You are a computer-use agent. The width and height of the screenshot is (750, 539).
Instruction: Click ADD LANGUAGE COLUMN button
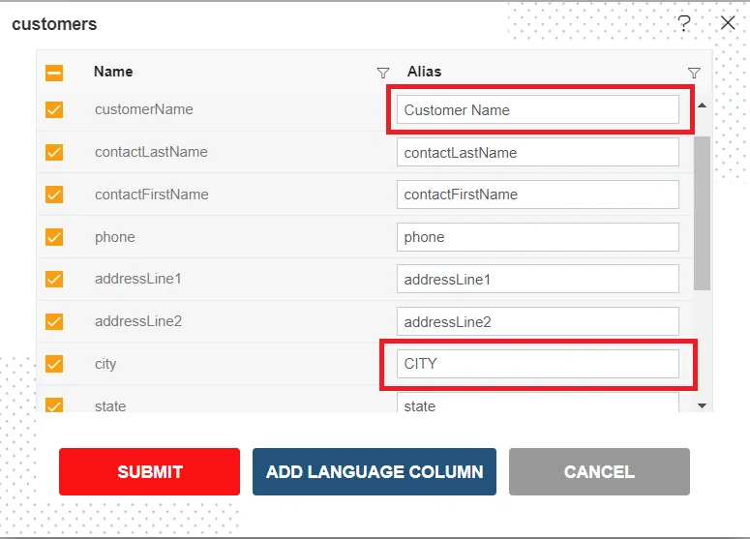375,472
